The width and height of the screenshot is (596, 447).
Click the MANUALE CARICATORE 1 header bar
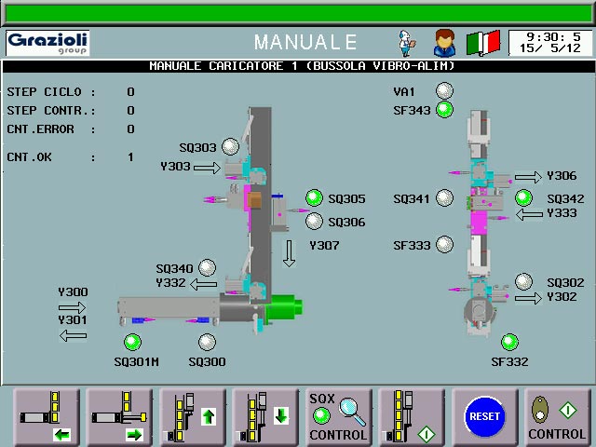click(298, 66)
